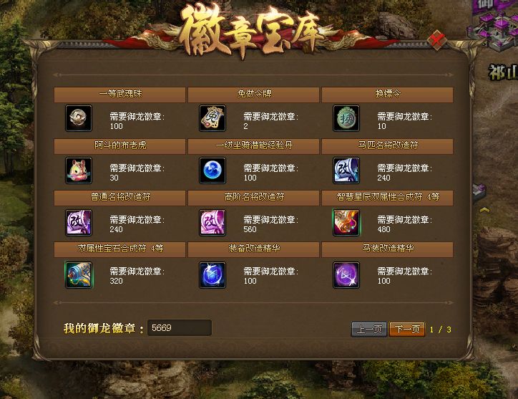This screenshot has height=399, width=518.
Task: Choose the 双属性宝石合成符 scroll icon
Action: pos(79,274)
